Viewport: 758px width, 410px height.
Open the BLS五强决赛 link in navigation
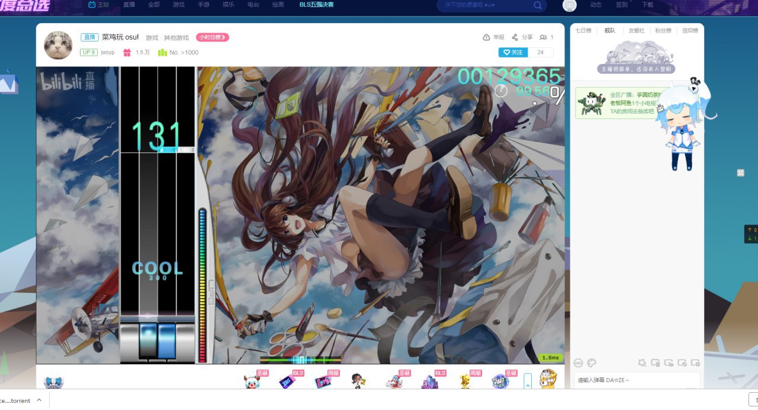(x=316, y=5)
